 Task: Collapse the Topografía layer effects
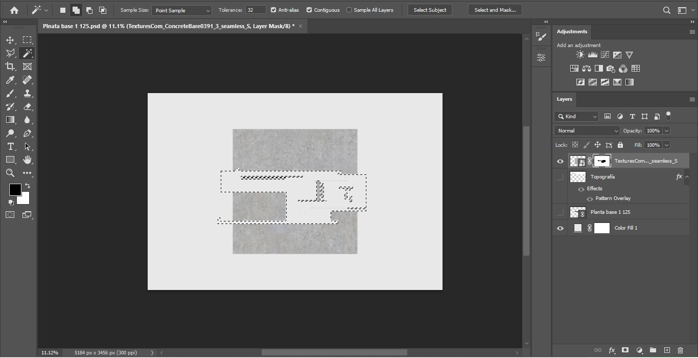tap(687, 177)
